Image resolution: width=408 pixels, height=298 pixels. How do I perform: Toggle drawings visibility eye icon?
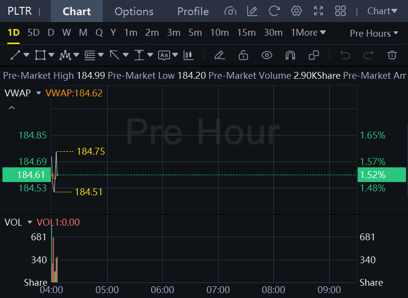[267, 55]
